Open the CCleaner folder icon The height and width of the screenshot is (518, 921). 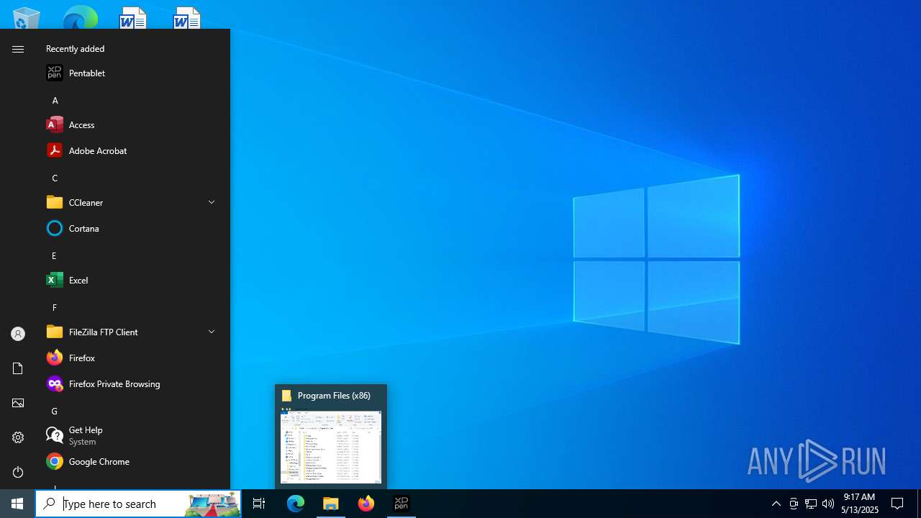55,202
